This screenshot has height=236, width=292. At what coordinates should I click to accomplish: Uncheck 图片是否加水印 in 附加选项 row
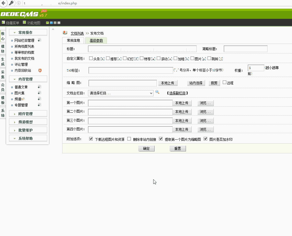click(205, 139)
